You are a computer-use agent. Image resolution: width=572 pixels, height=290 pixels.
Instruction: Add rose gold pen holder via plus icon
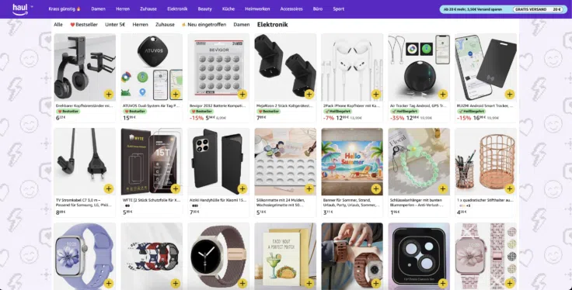510,188
